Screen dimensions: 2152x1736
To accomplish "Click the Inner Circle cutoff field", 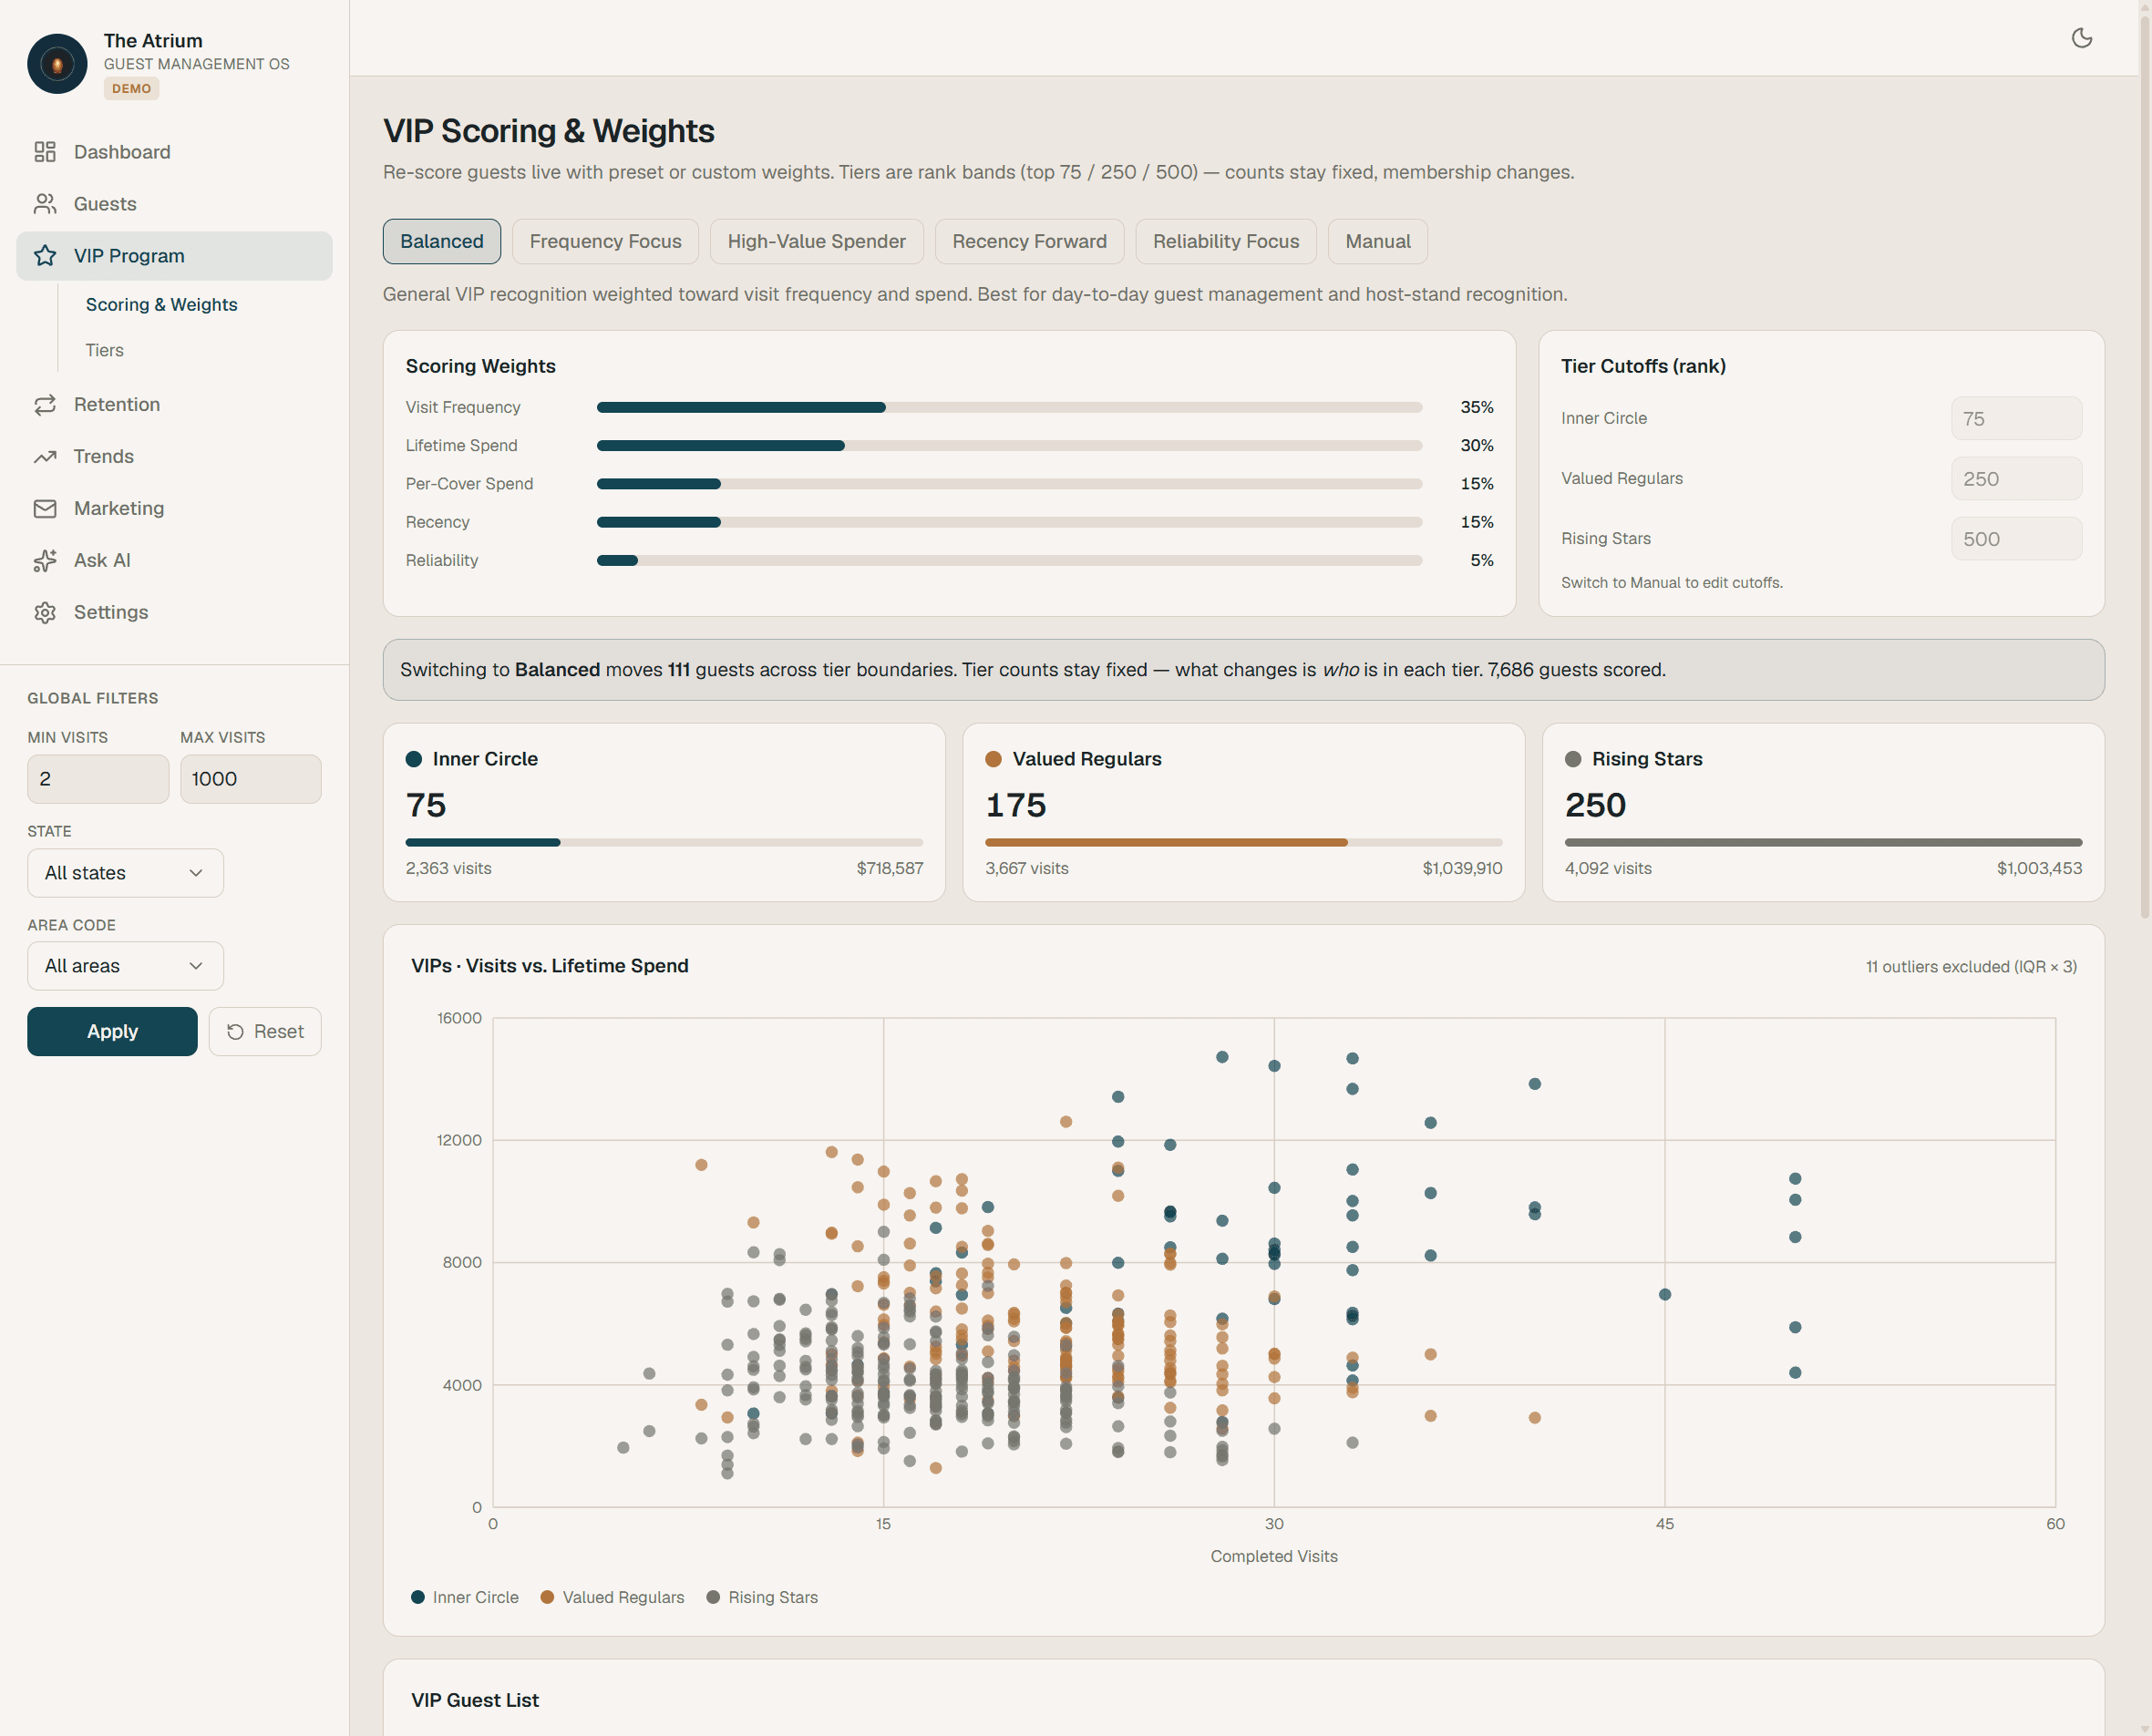I will [2017, 419].
